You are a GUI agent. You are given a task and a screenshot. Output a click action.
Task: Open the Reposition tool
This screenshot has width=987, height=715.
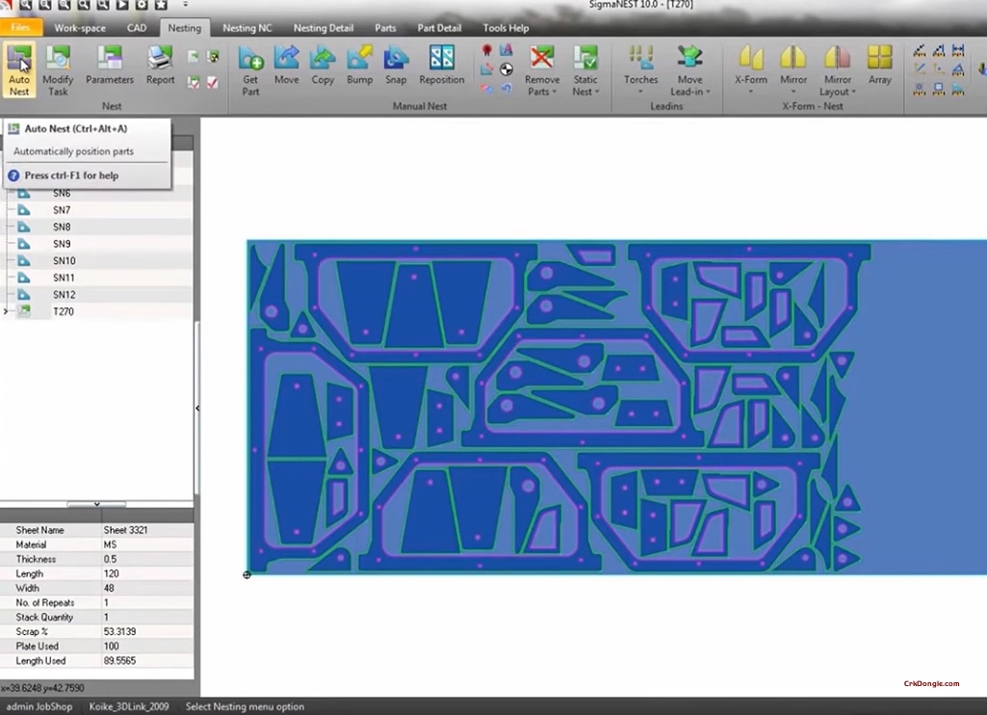point(442,66)
